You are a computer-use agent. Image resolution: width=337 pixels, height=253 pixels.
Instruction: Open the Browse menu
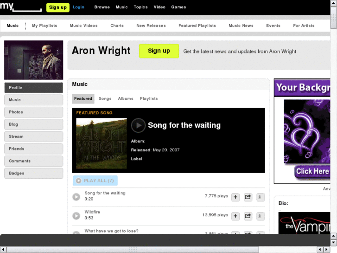point(102,7)
